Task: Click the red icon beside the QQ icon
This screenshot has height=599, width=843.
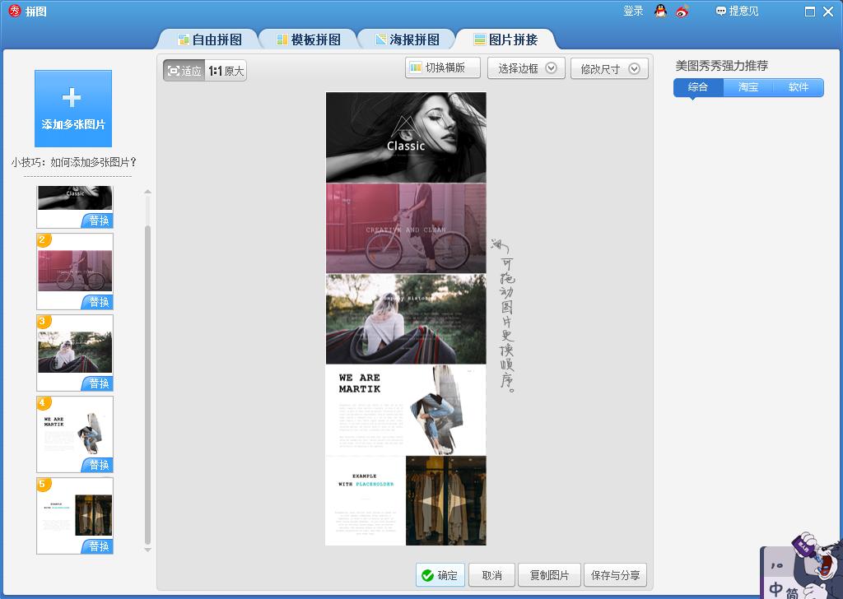Action: pyautogui.click(x=680, y=12)
